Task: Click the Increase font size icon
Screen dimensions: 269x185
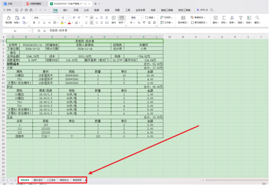Action: coord(74,18)
